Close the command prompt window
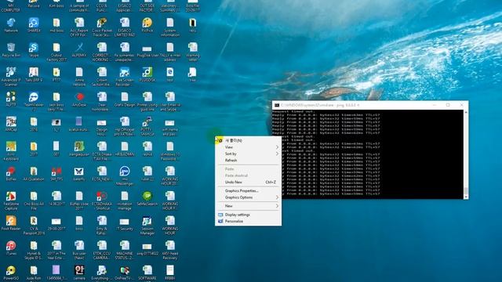The height and width of the screenshot is (282, 502). pyautogui.click(x=461, y=105)
